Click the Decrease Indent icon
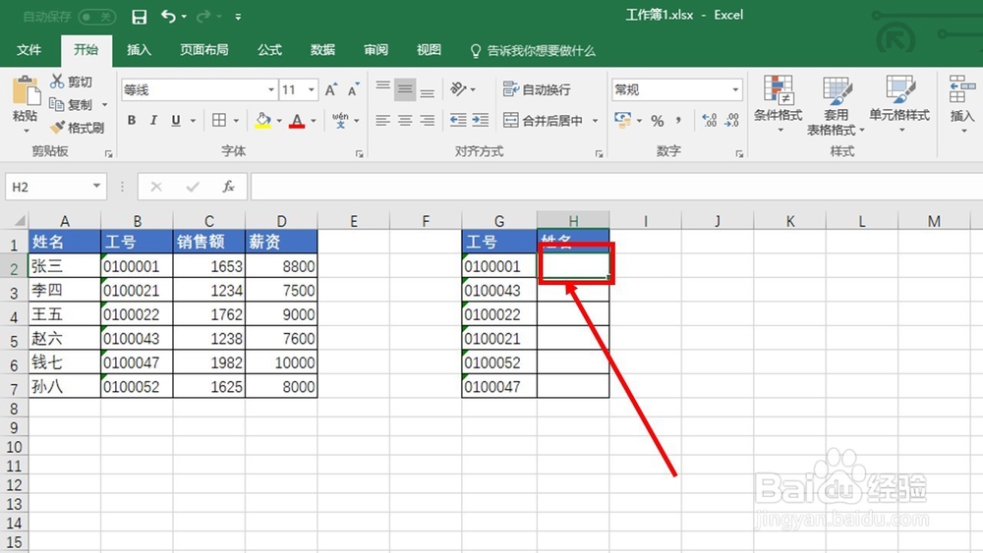983x553 pixels. click(458, 120)
